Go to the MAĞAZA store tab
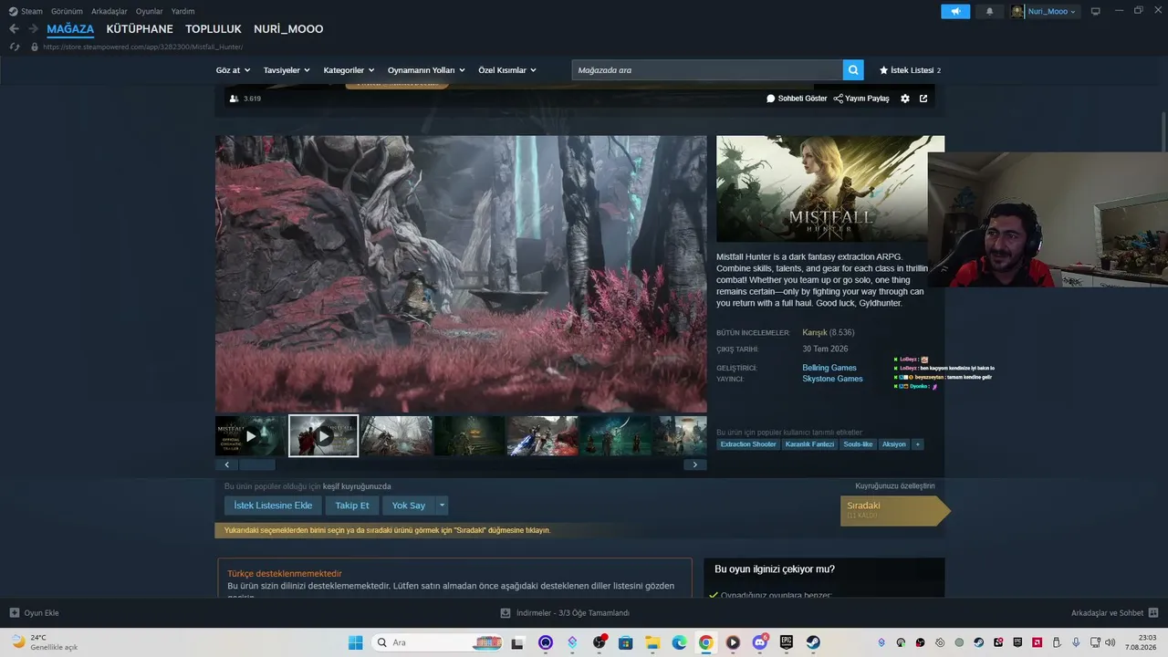This screenshot has width=1168, height=657. pos(70,29)
